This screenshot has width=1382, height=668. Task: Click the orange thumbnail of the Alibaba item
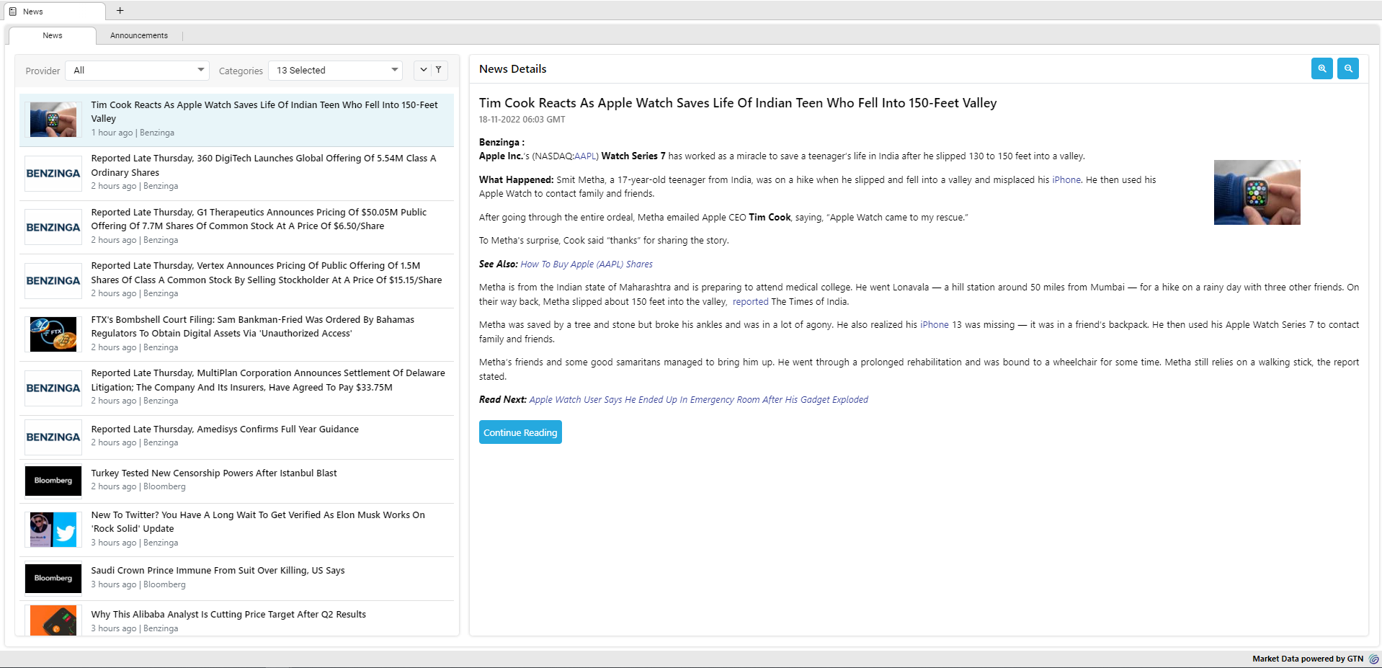53,620
